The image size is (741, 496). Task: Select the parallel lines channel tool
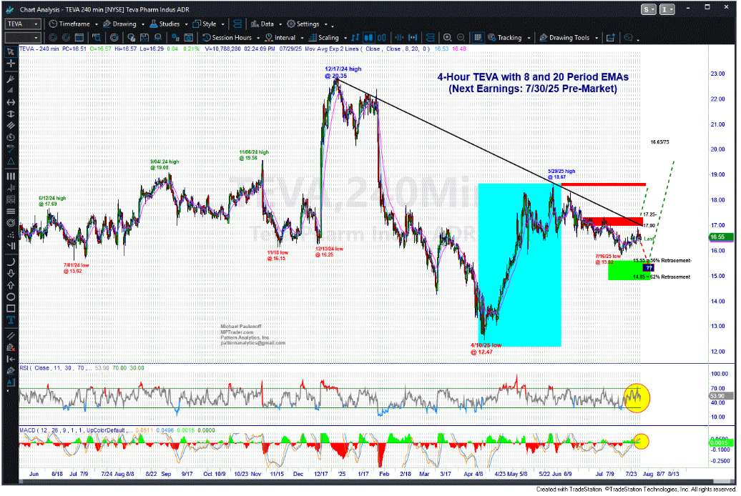pyautogui.click(x=11, y=126)
